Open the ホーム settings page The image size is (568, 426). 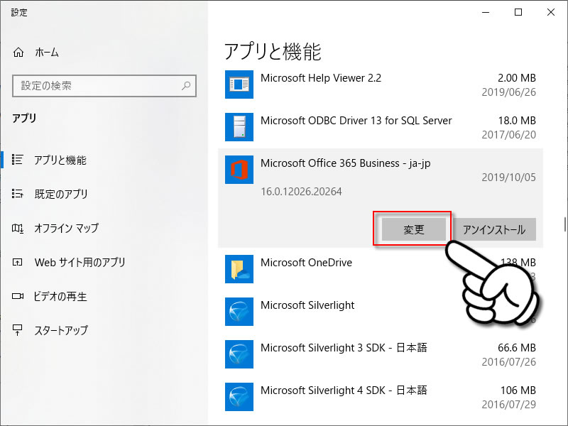(47, 53)
